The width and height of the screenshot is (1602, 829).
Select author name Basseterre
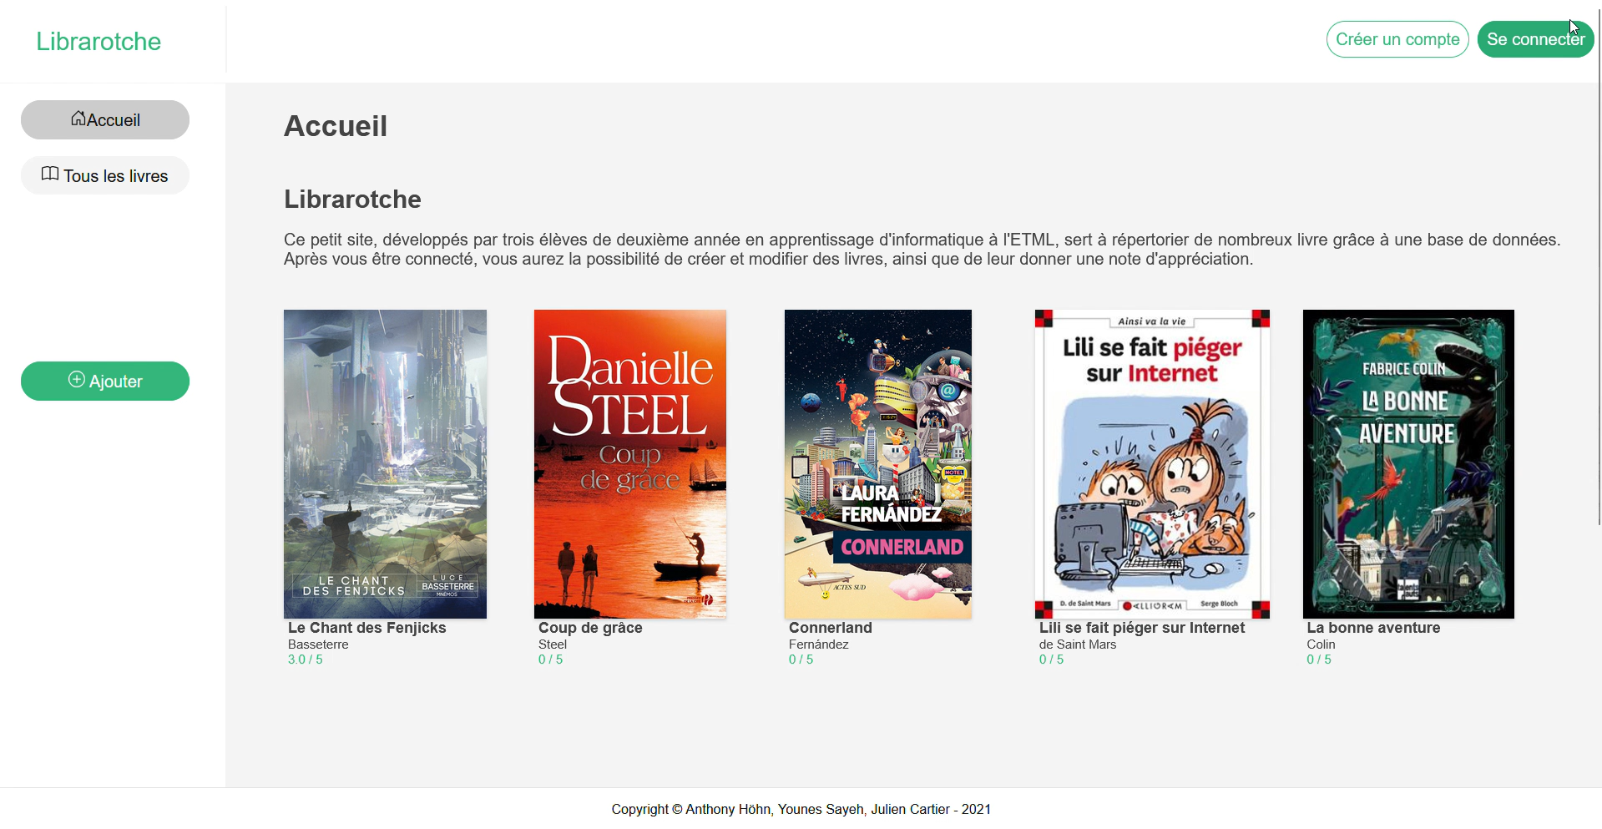pyautogui.click(x=318, y=644)
